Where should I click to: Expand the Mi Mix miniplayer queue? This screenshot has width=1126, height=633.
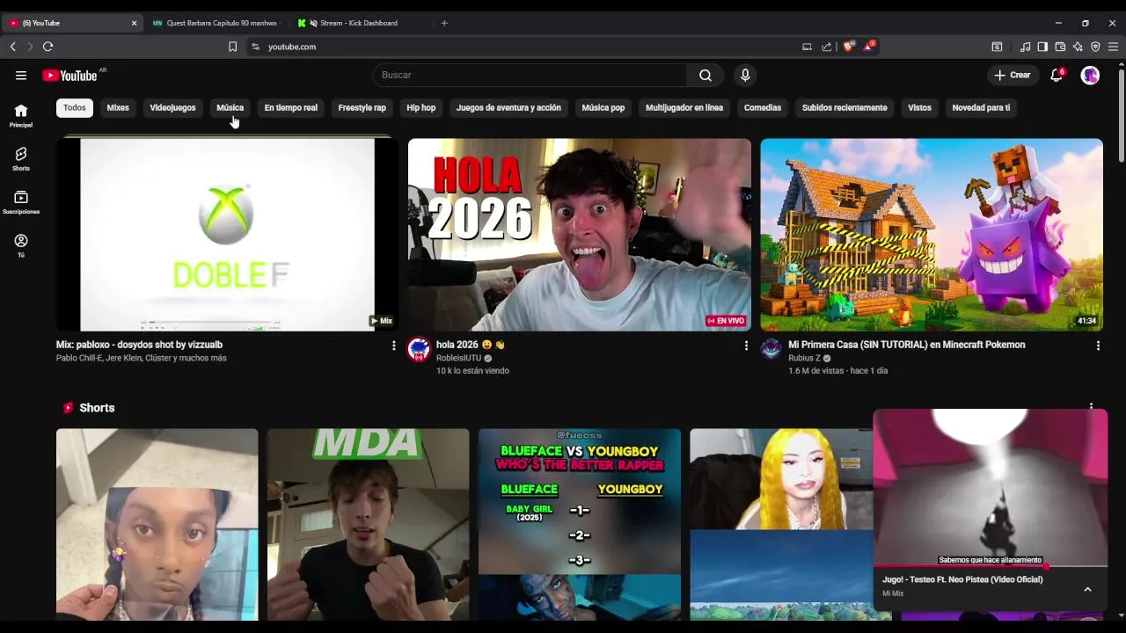tap(1087, 589)
